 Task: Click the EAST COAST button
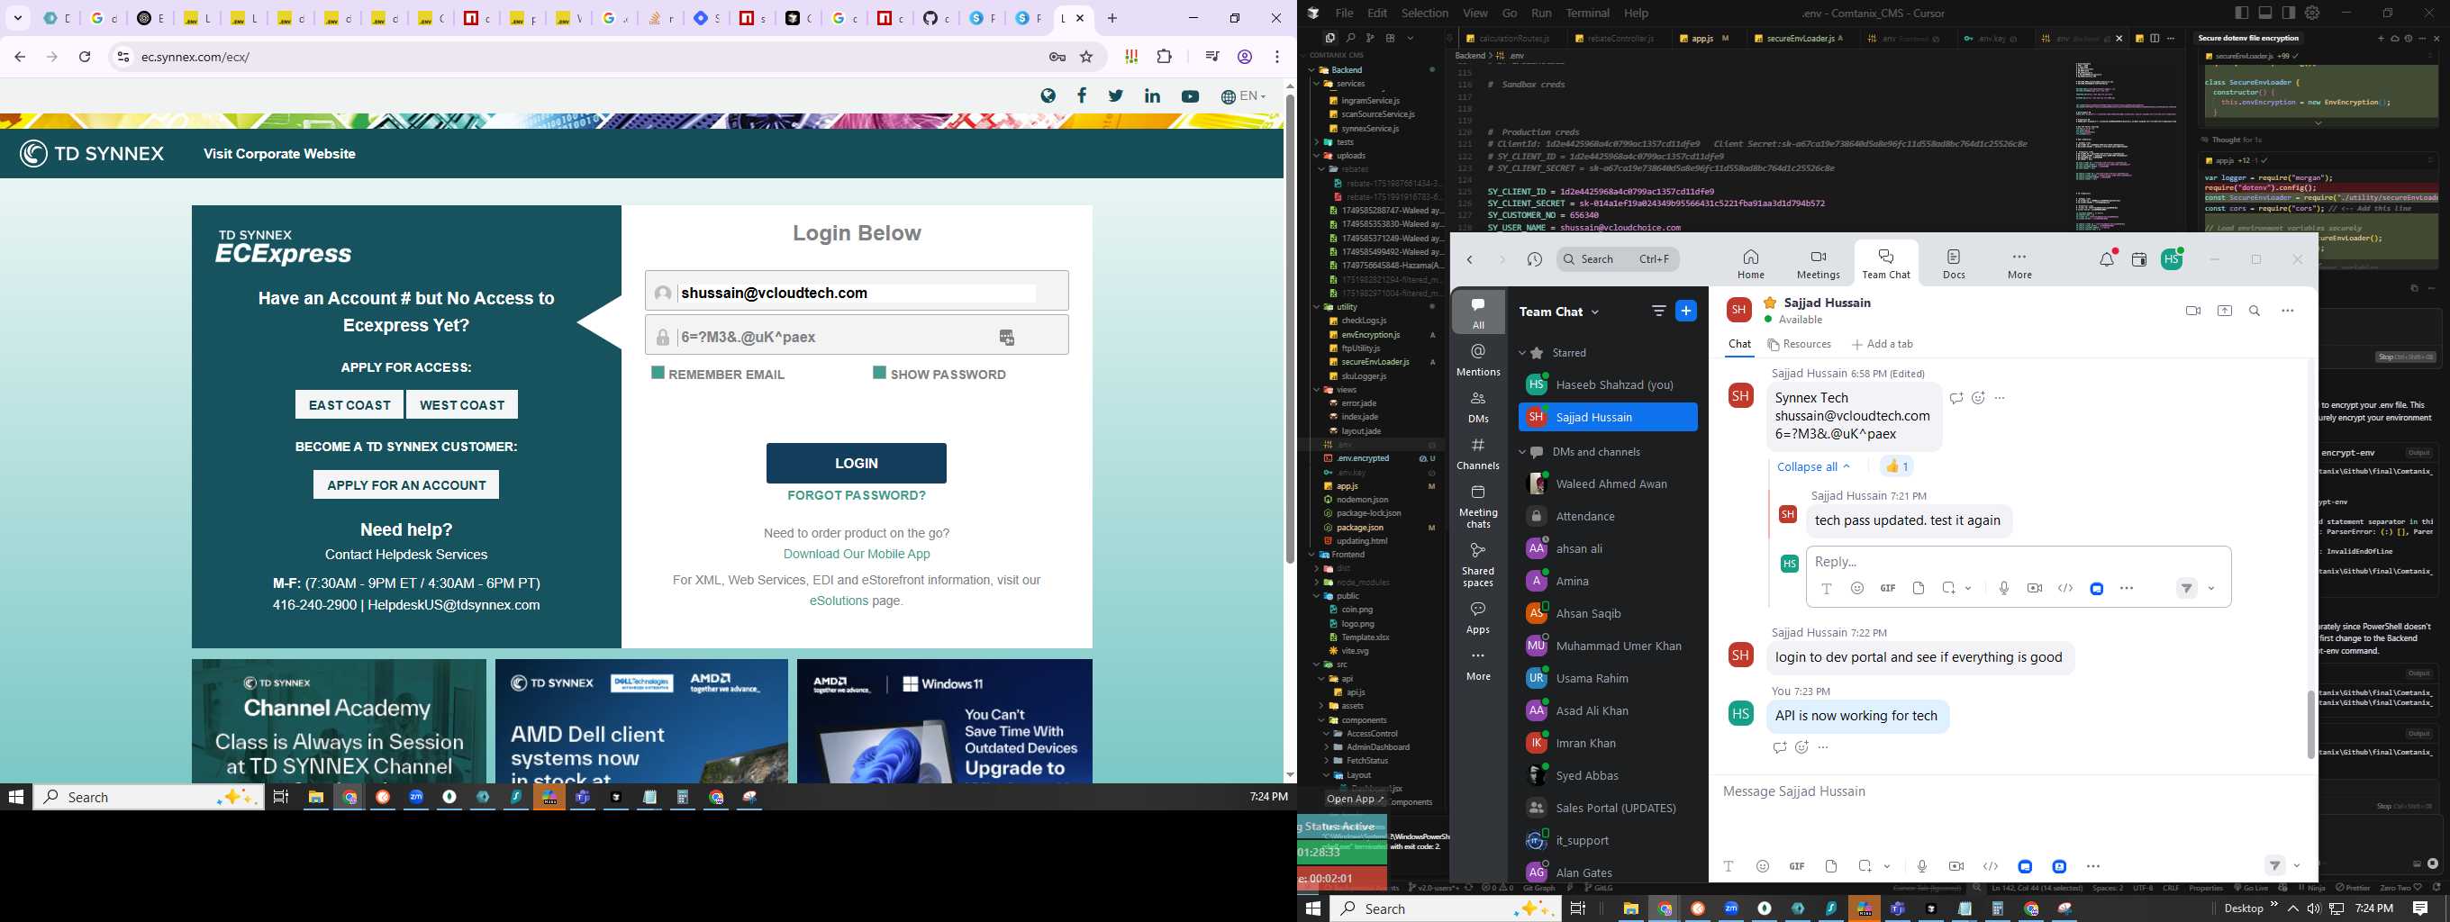click(349, 404)
